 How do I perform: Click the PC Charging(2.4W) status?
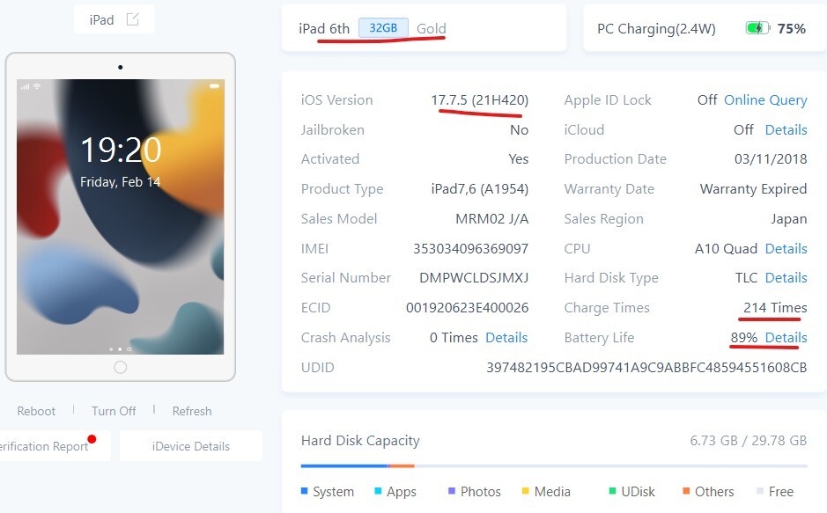656,28
